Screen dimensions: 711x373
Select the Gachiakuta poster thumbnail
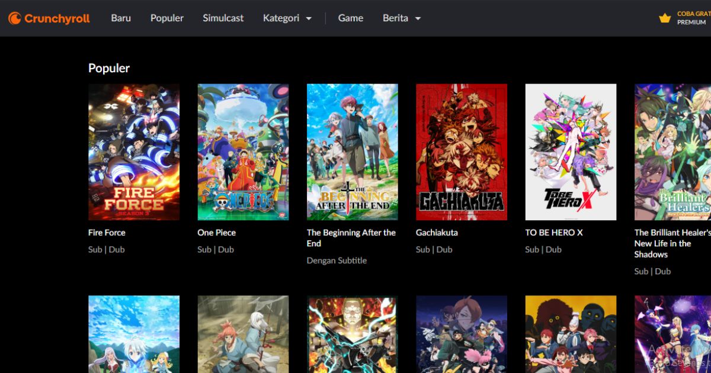[461, 152]
